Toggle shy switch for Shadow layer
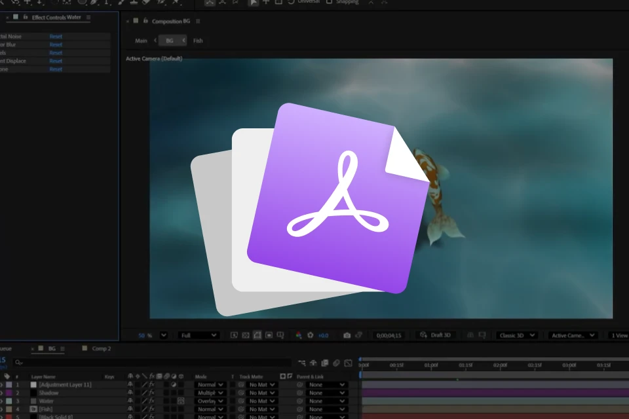Screen dimensions: 629x419 pyautogui.click(x=130, y=393)
